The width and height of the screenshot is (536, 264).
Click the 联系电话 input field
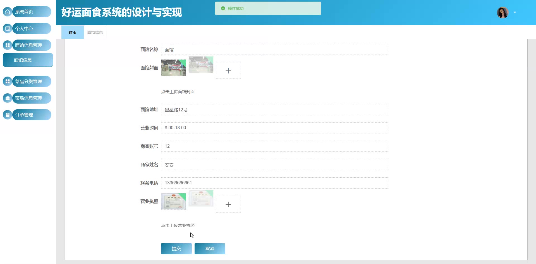pos(275,183)
